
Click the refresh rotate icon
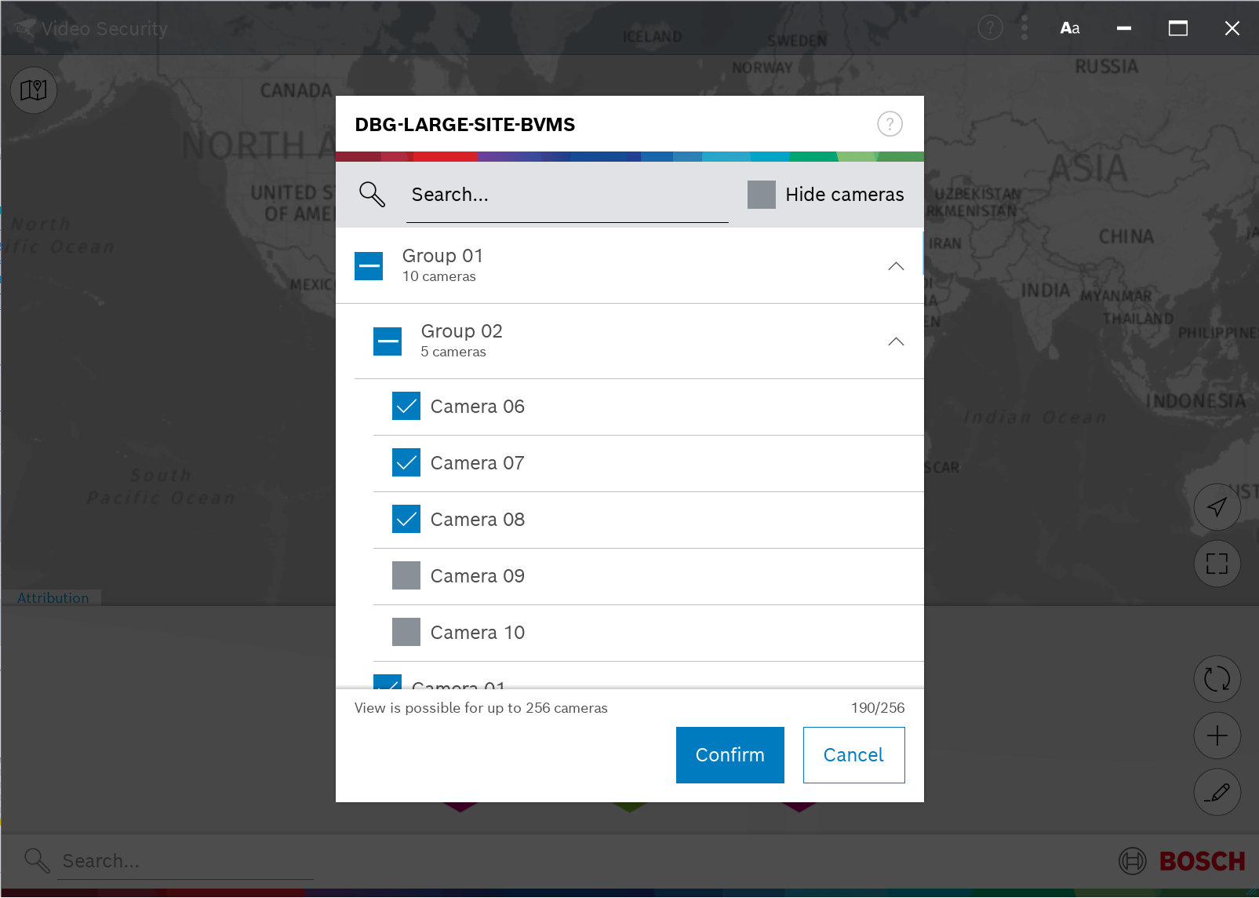(1217, 679)
